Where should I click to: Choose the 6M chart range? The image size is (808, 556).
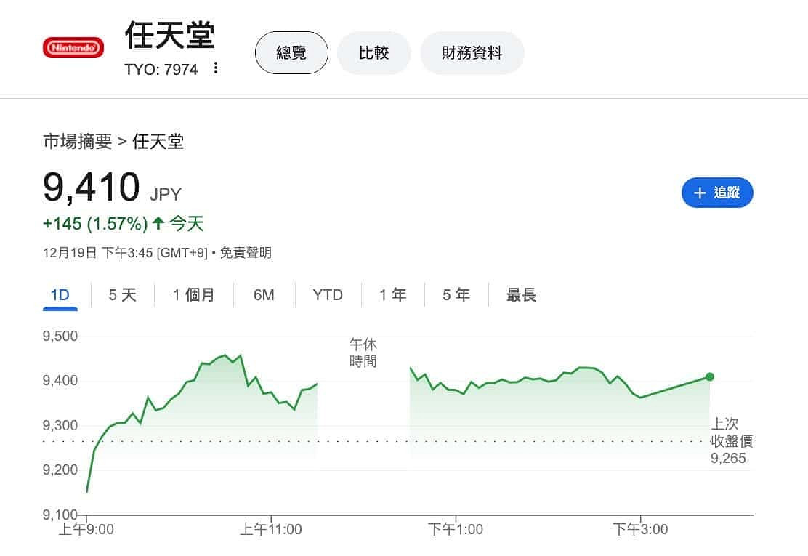pyautogui.click(x=264, y=295)
